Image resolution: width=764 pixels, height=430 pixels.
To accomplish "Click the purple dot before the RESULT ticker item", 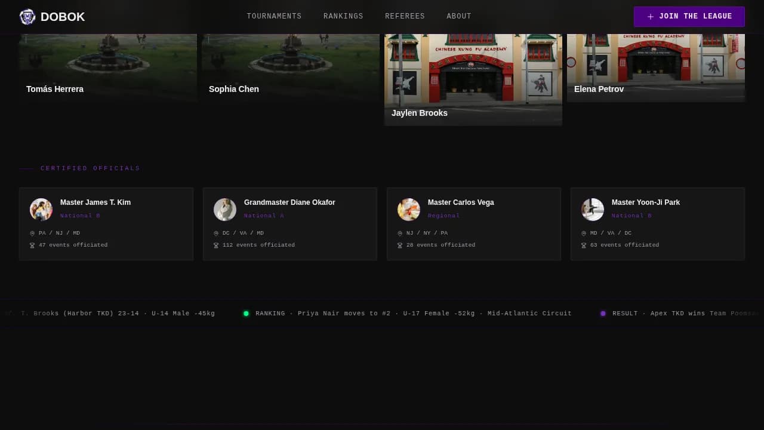I will tap(603, 314).
